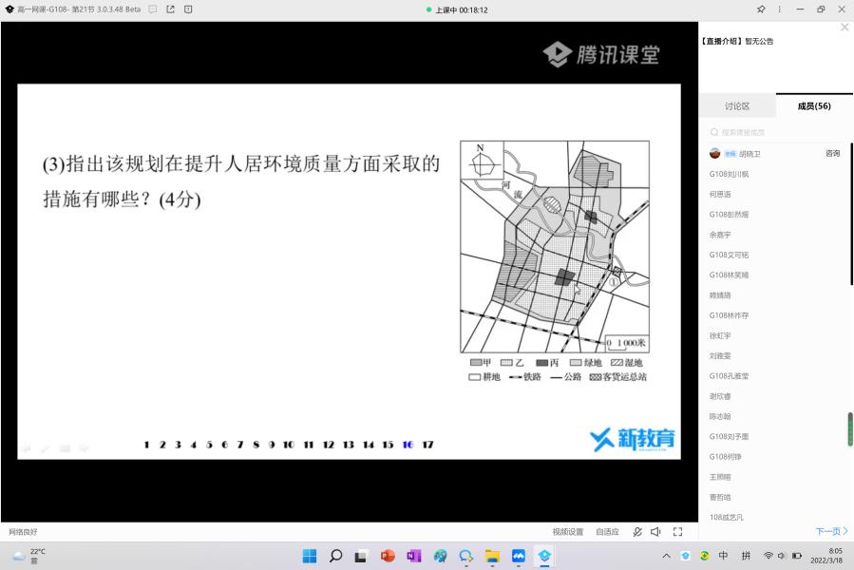
Task: Open File Explorer from the taskbar
Action: tap(492, 556)
